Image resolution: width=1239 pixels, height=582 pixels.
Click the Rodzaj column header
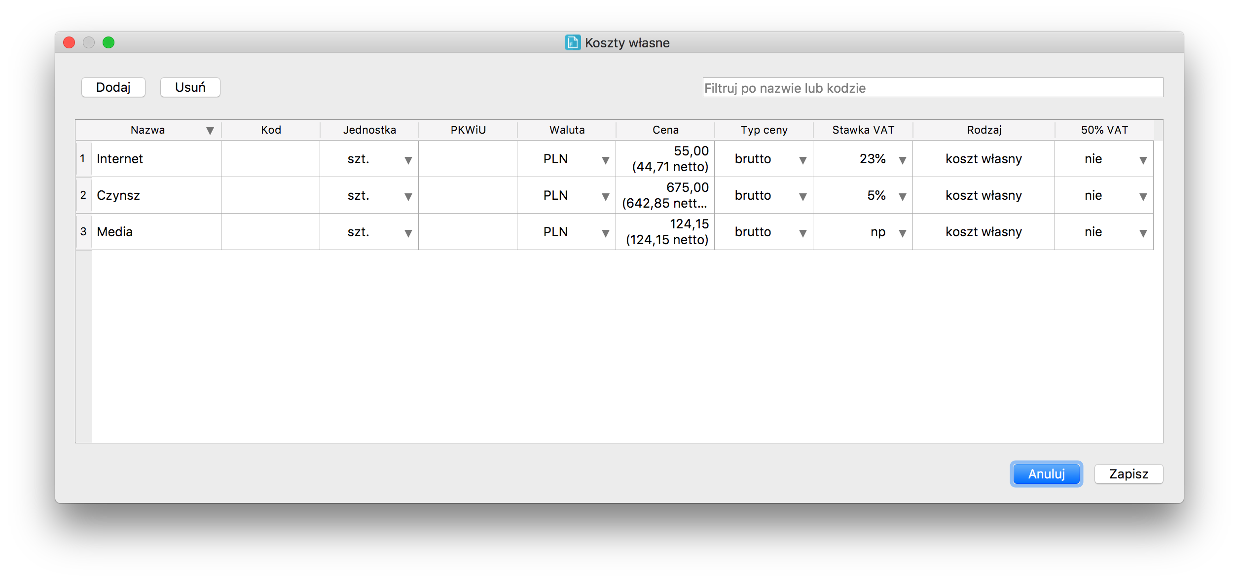984,130
